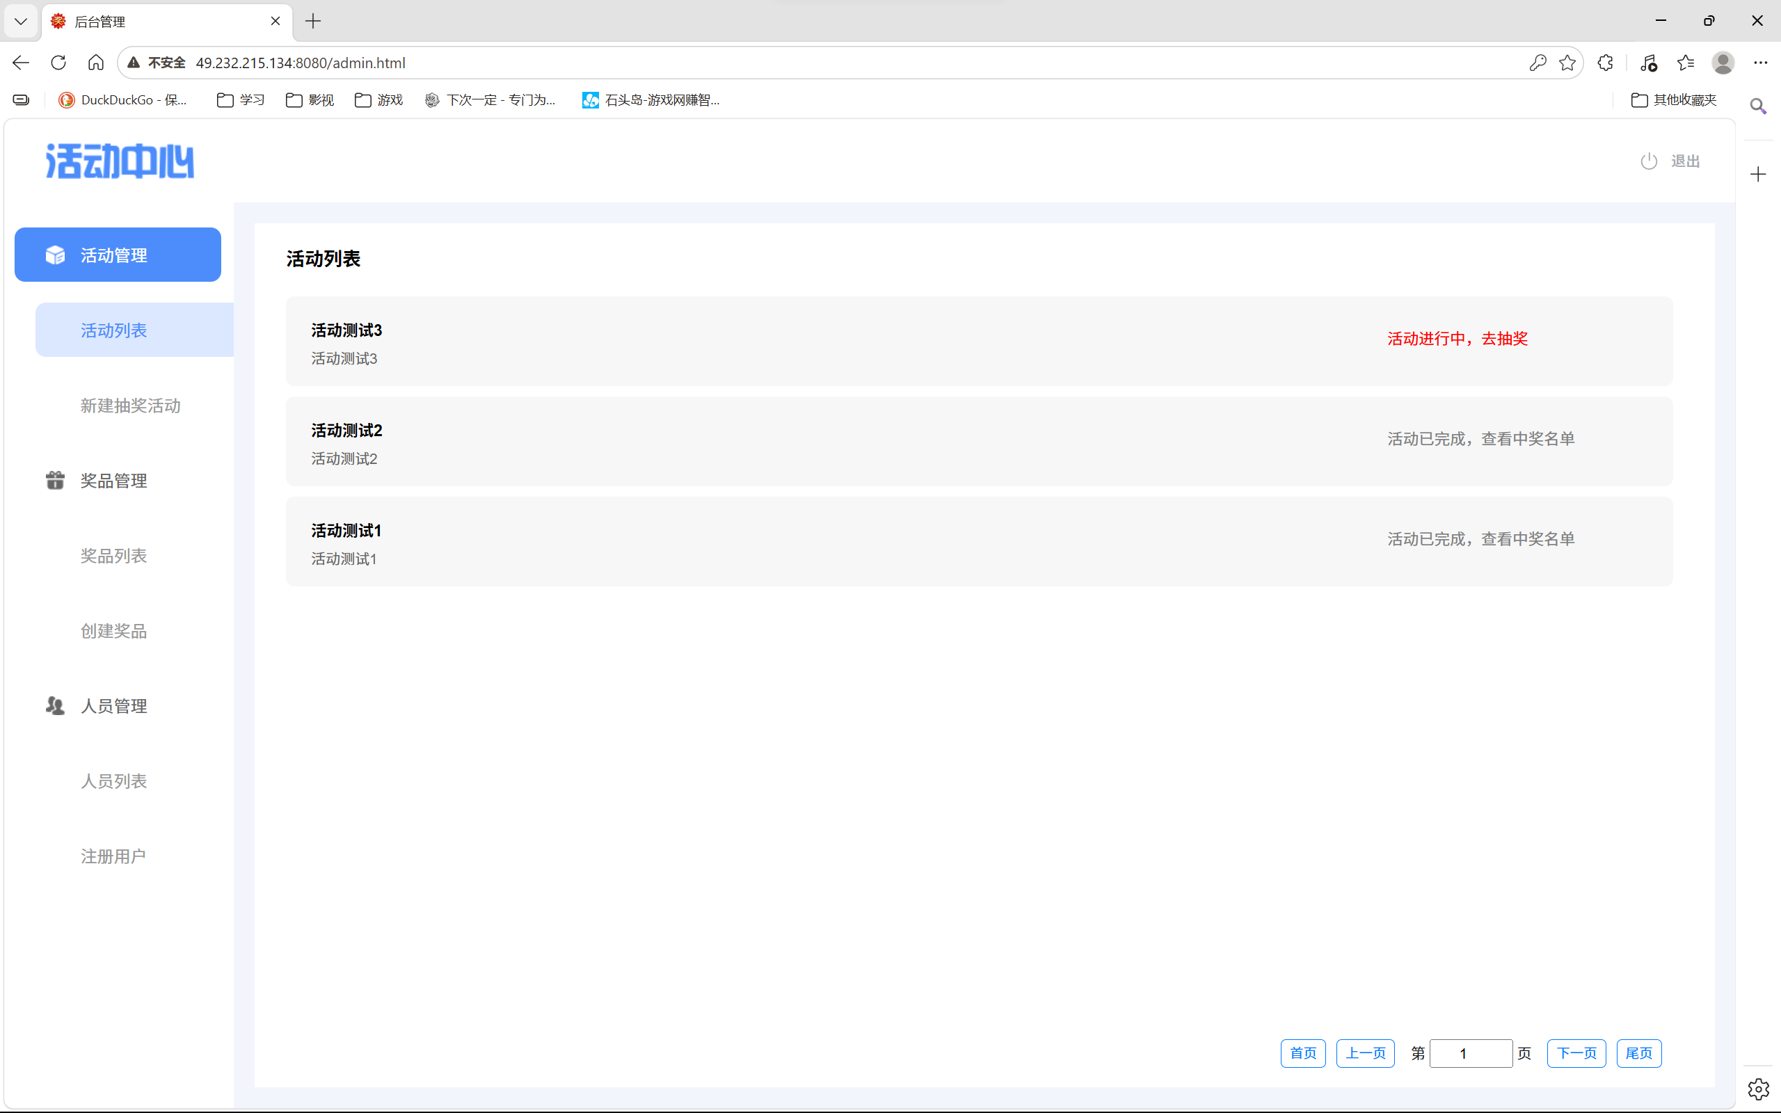Viewport: 1781px width, 1113px height.
Task: Click the red 活动进行中，去抽奖 link
Action: 1457,339
